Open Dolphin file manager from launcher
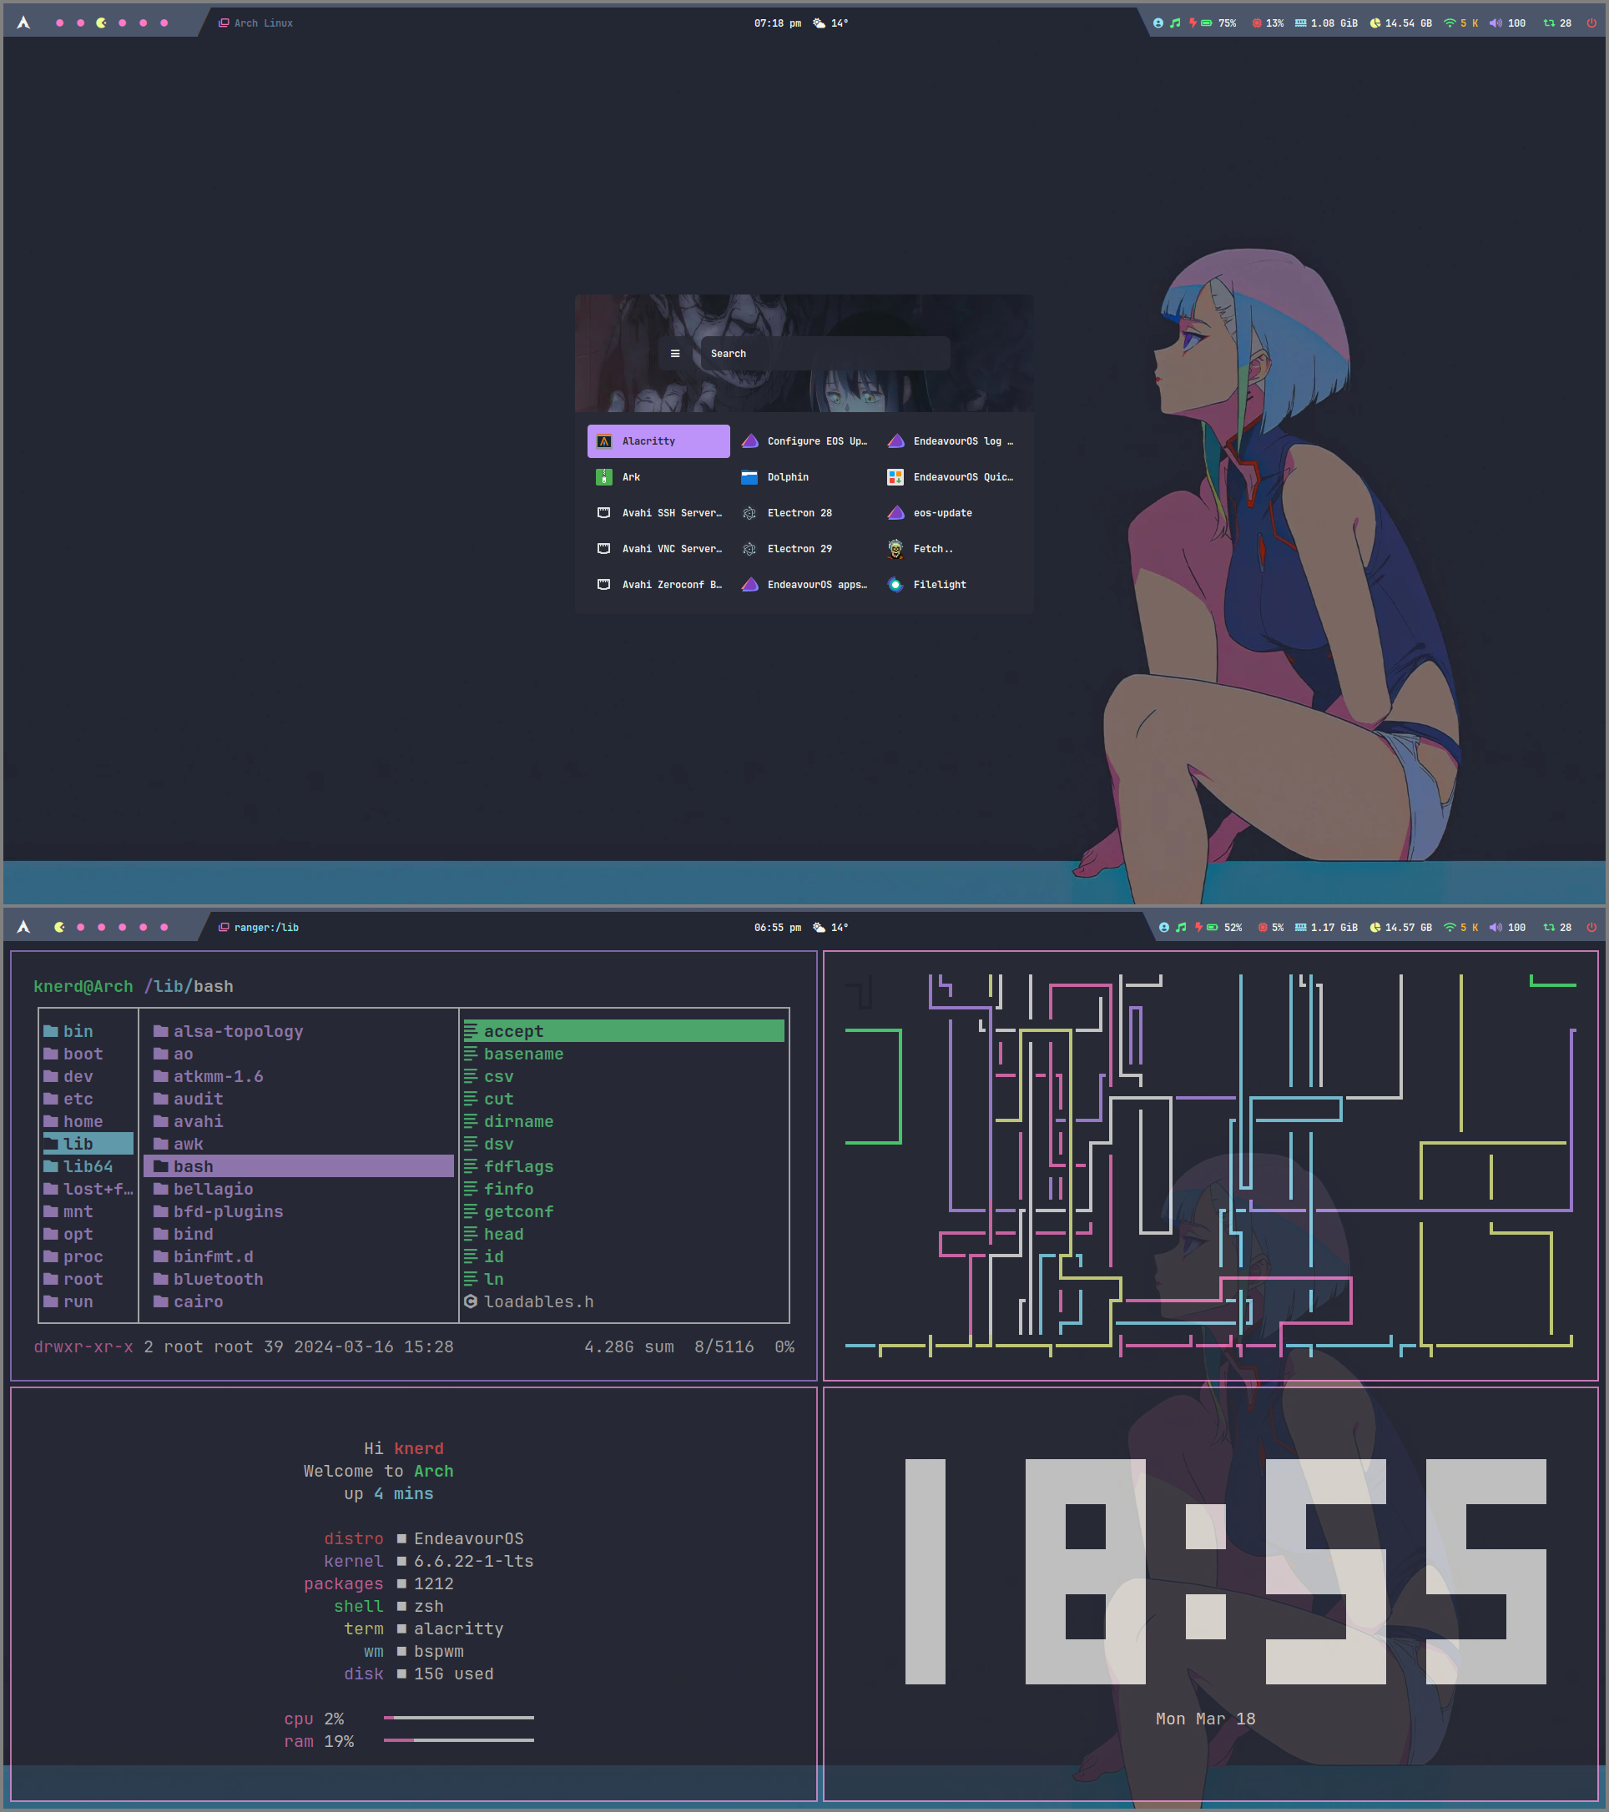Viewport: 1609px width, 1812px height. click(x=804, y=477)
